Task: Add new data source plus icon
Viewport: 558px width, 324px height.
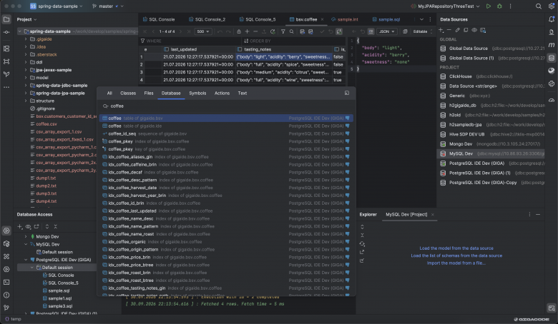Action: pyautogui.click(x=441, y=30)
